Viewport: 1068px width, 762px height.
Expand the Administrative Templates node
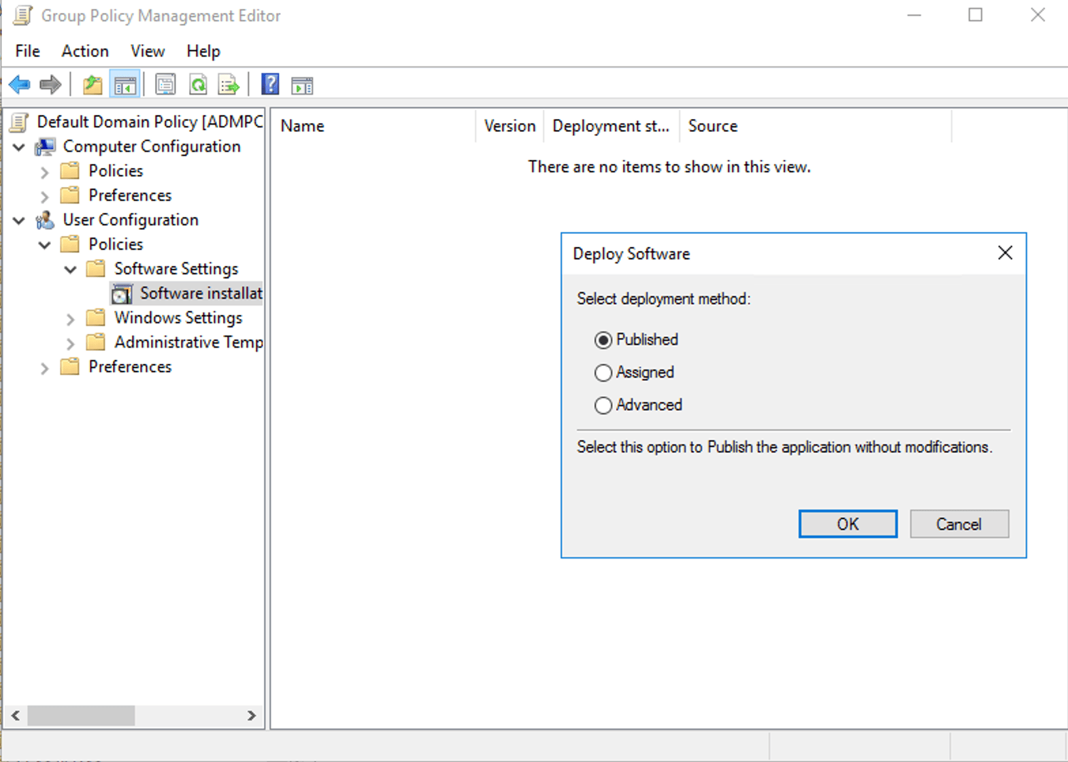[x=71, y=343]
